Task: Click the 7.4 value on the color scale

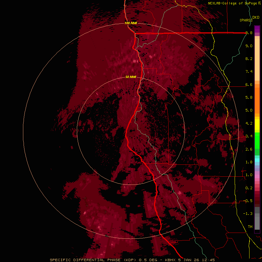Action: 249,72
